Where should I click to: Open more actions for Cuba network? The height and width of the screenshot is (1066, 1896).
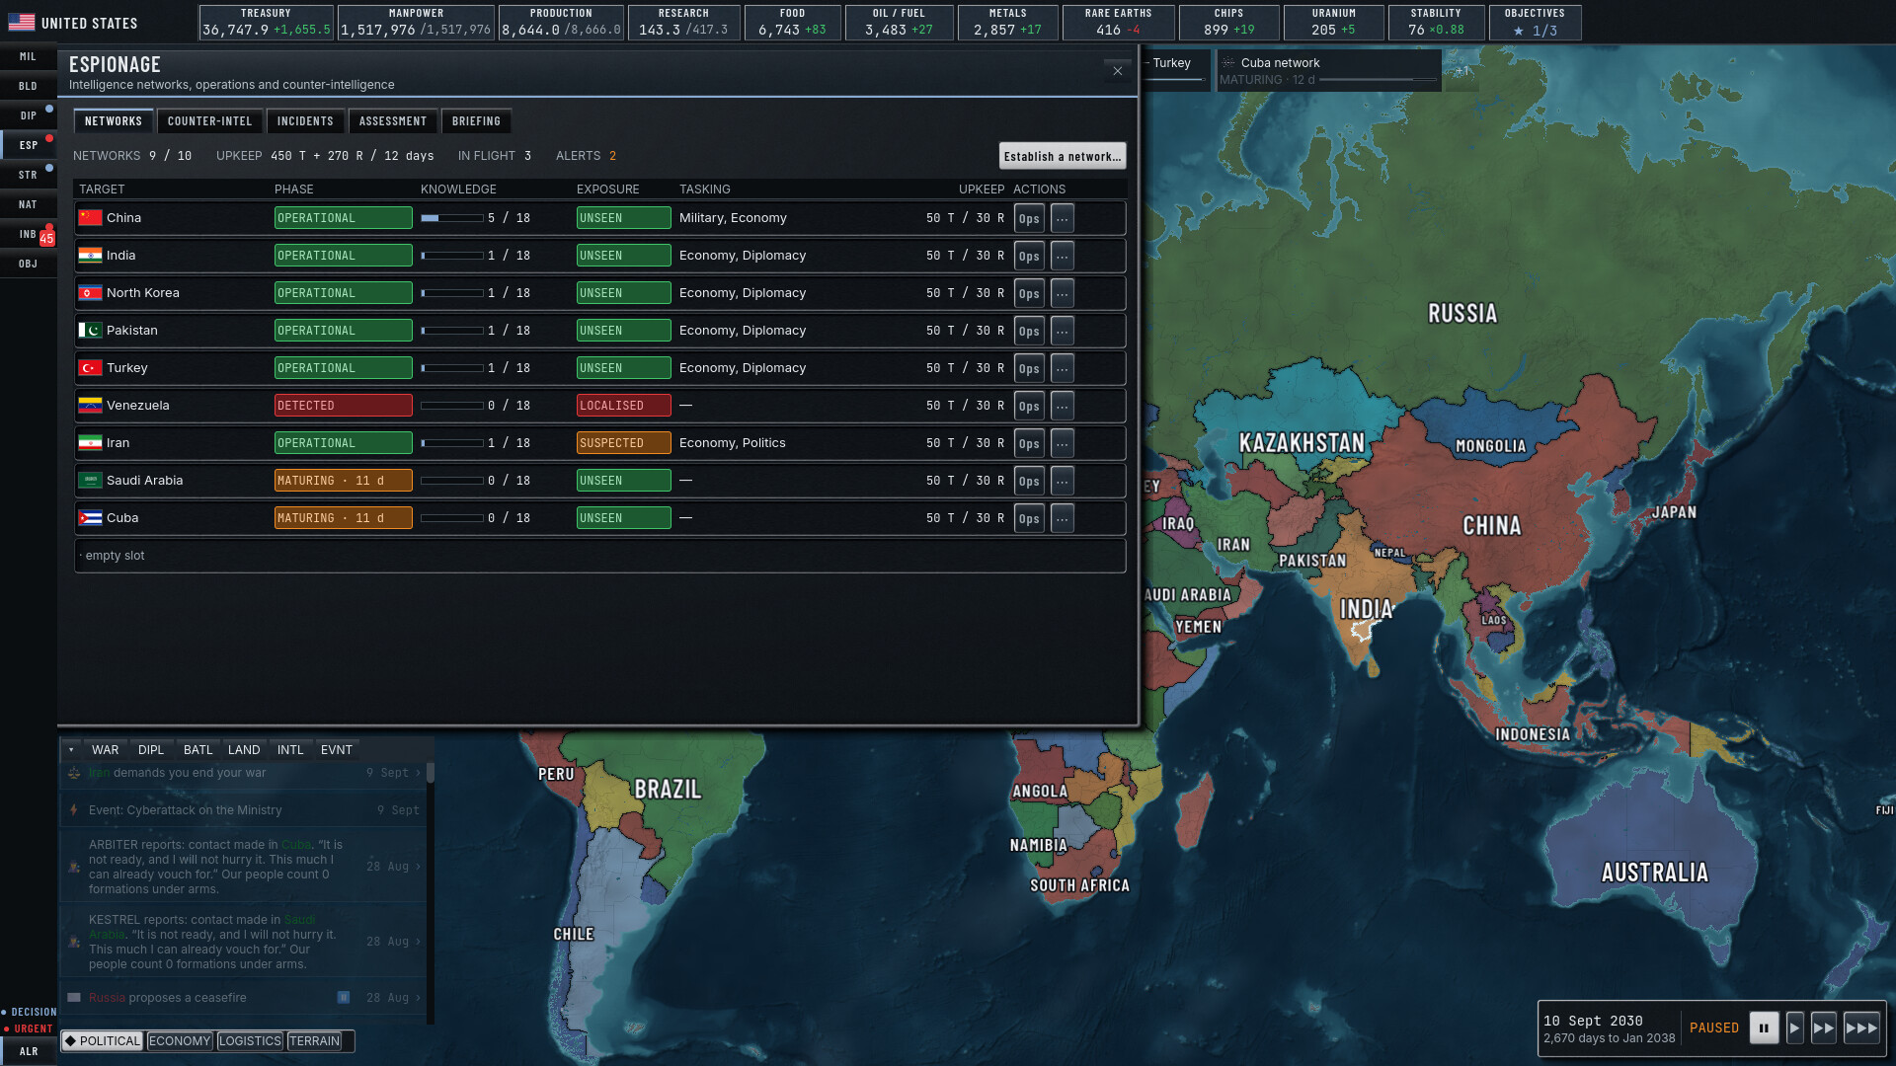(x=1063, y=518)
